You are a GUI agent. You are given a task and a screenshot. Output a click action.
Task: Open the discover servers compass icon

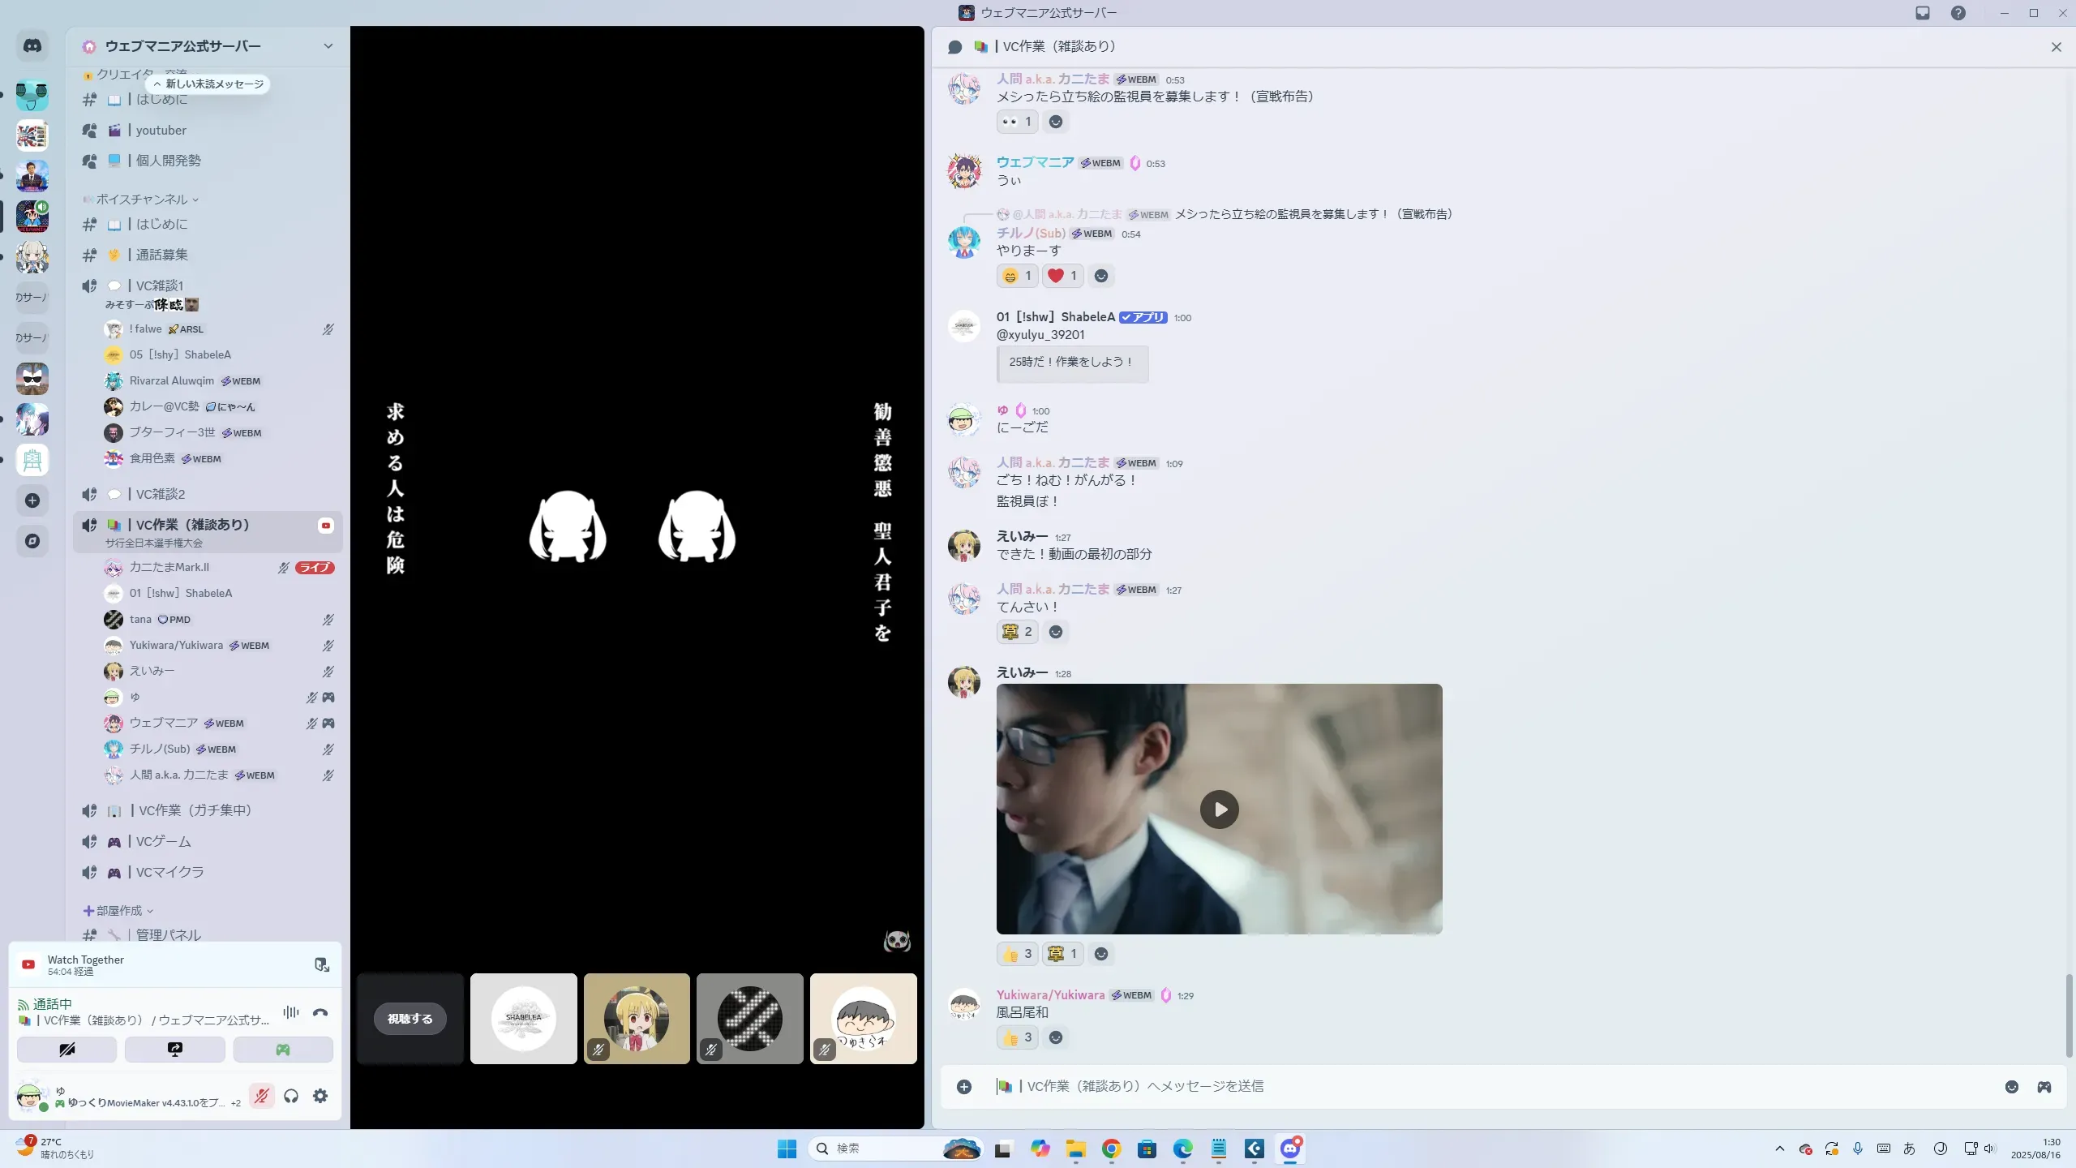(32, 541)
